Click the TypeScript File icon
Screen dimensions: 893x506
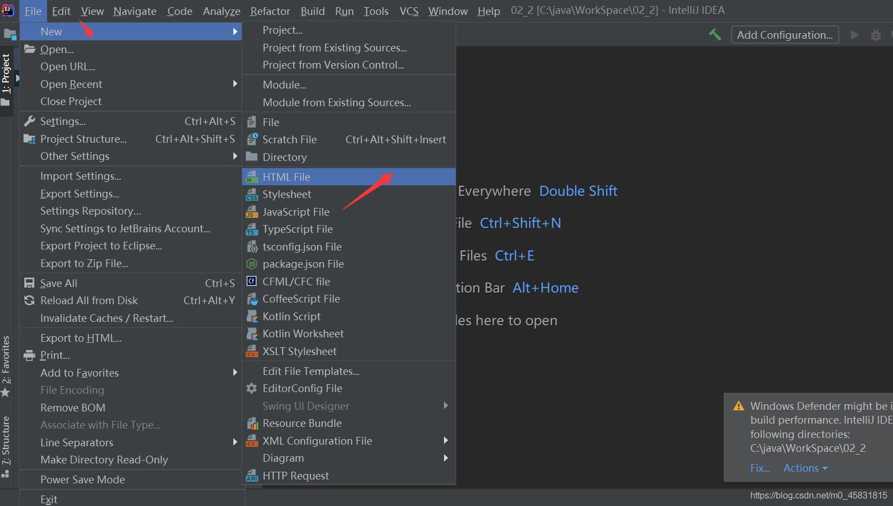tap(252, 229)
